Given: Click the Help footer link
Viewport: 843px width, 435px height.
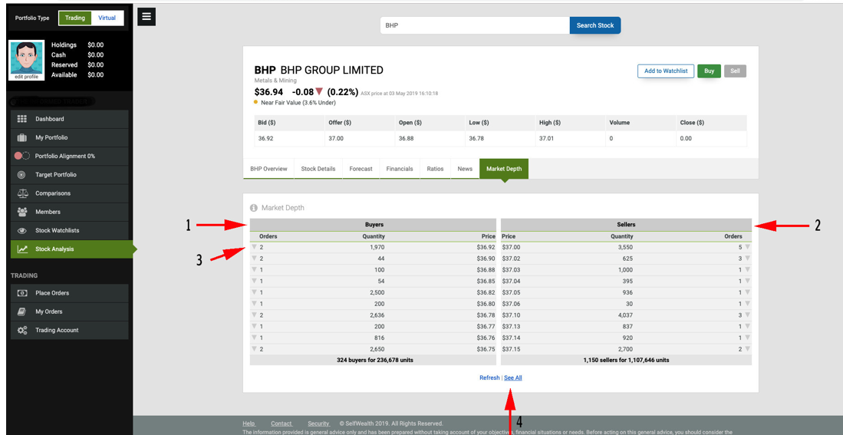Looking at the screenshot, I should click(249, 423).
